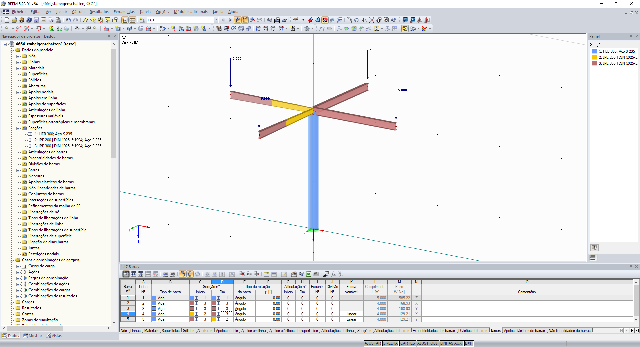Expand the Apoios nodais tree node

pyautogui.click(x=18, y=92)
